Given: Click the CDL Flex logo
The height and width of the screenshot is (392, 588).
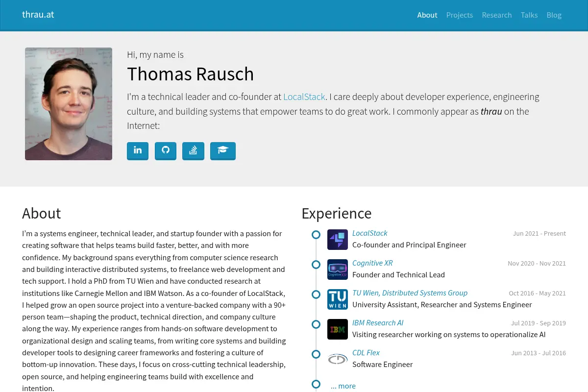Looking at the screenshot, I should (x=338, y=359).
